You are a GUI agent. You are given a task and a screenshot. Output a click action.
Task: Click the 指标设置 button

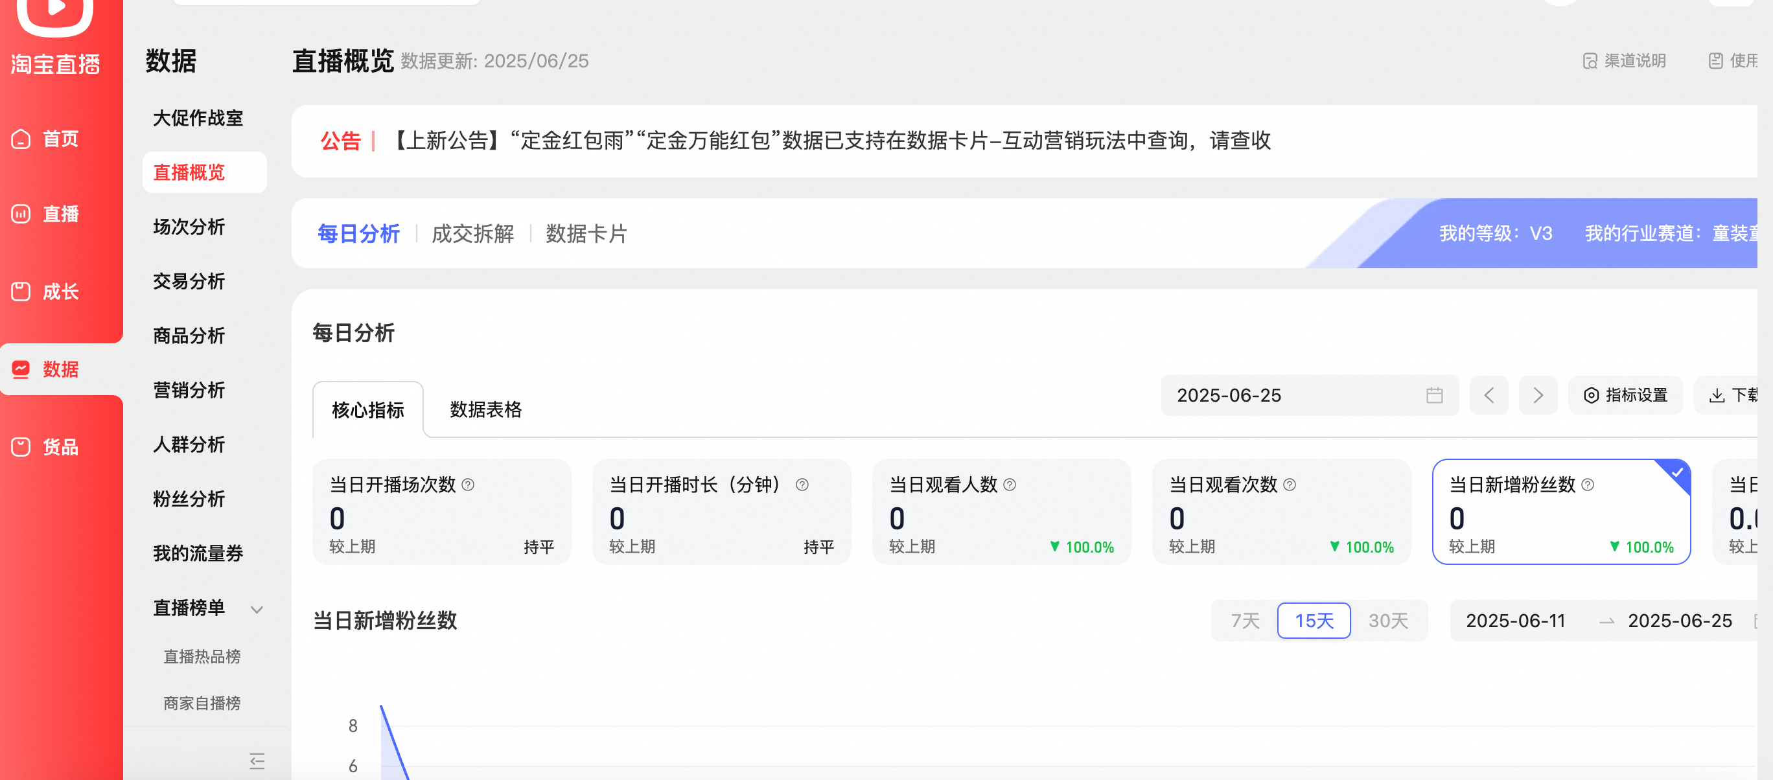(x=1626, y=395)
